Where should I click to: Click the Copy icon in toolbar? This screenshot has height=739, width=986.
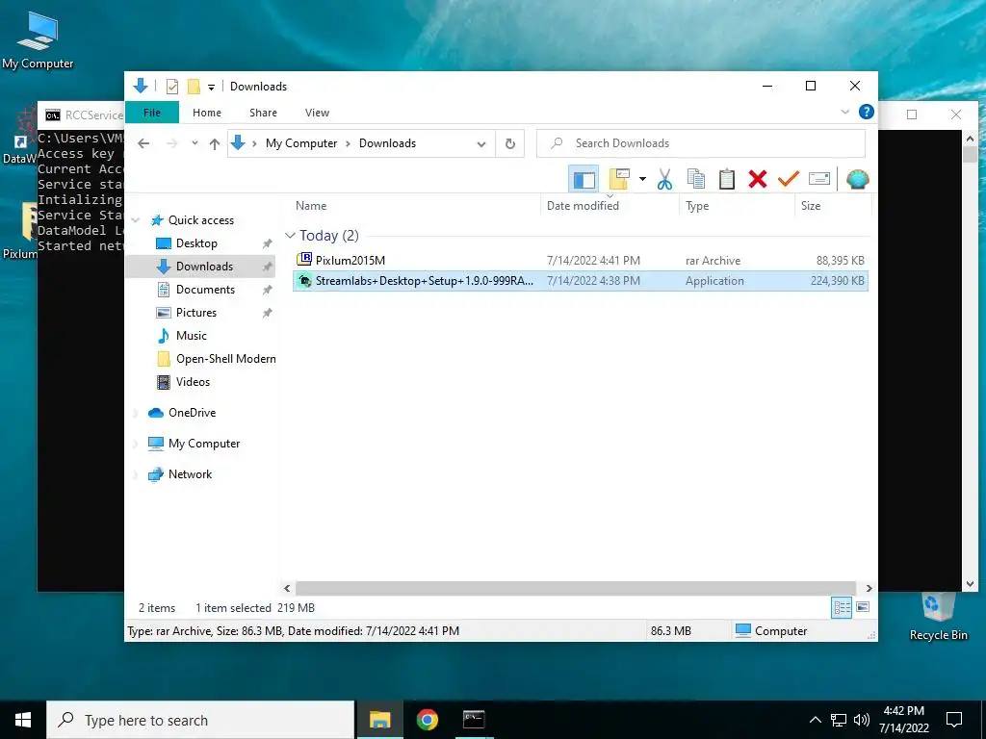click(x=695, y=180)
